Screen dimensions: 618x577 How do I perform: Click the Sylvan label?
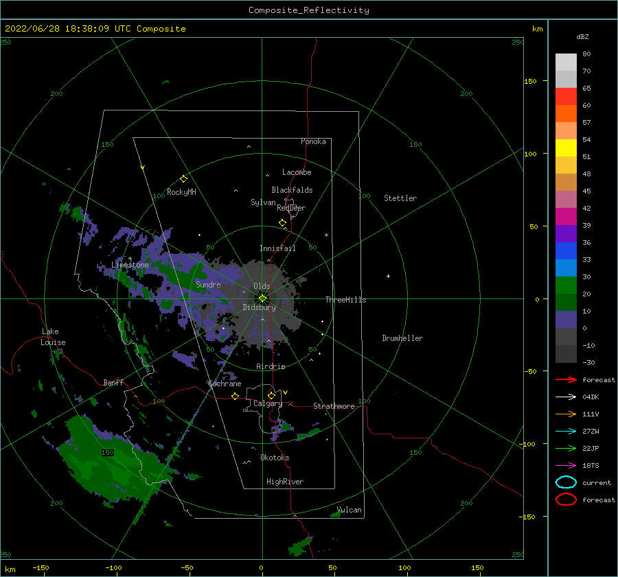point(263,202)
